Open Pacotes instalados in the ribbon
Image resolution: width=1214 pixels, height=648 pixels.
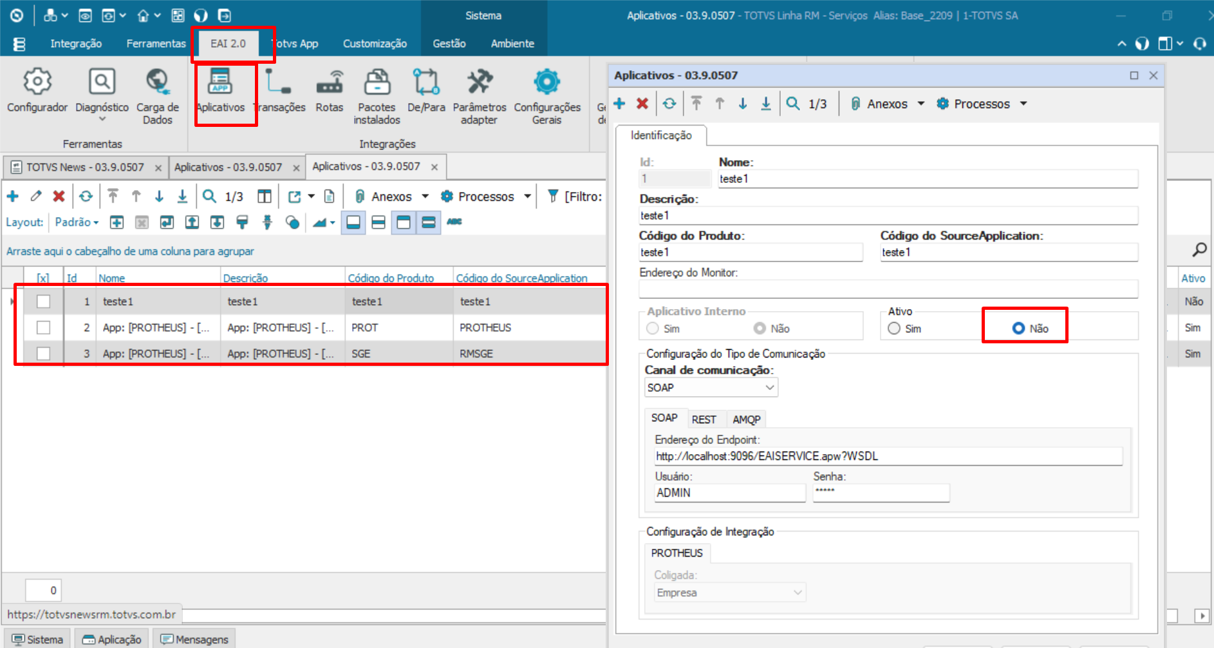click(377, 97)
